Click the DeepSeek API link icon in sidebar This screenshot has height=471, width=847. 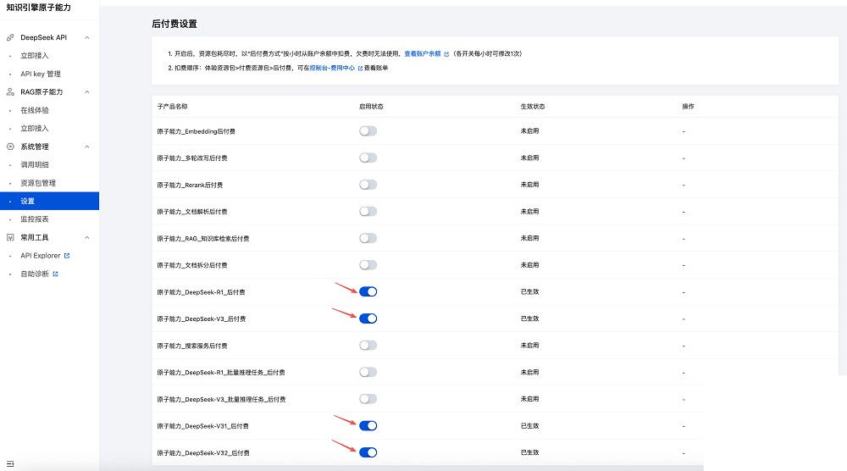[x=10, y=37]
